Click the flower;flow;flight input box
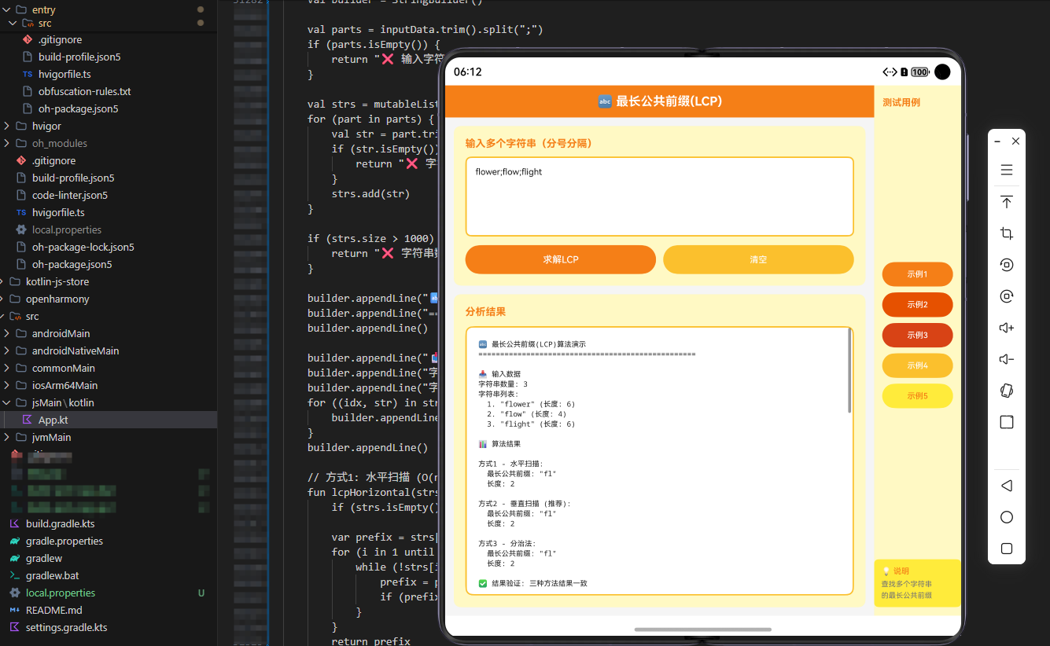1050x646 pixels. 659,196
